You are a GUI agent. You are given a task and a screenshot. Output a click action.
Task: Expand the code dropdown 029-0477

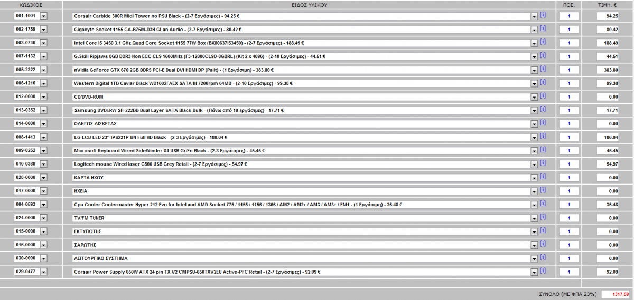pyautogui.click(x=43, y=272)
